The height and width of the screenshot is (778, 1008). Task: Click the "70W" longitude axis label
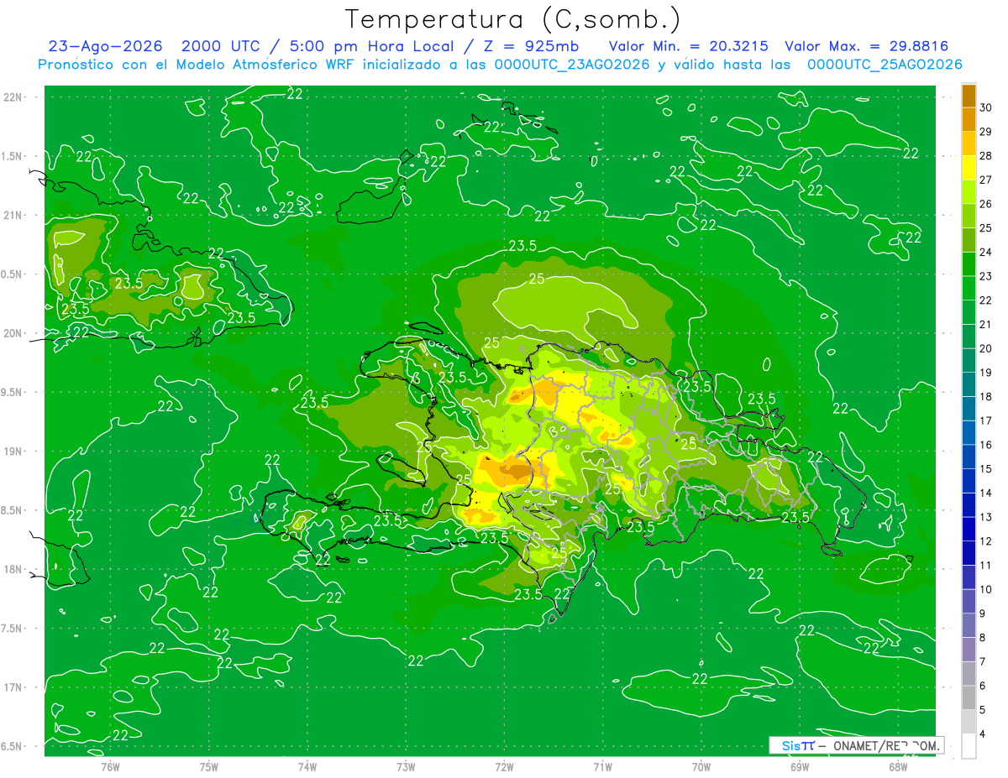701,766
